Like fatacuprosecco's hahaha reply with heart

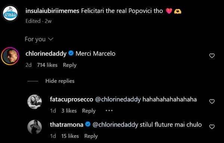pos(212,102)
